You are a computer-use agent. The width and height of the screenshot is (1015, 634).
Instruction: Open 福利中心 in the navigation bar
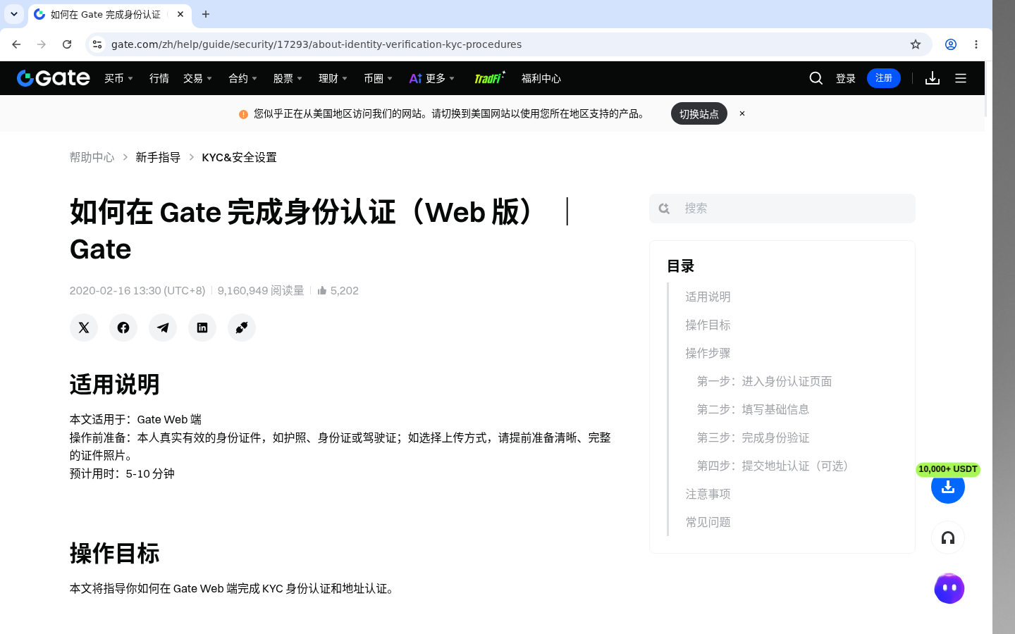541,78
